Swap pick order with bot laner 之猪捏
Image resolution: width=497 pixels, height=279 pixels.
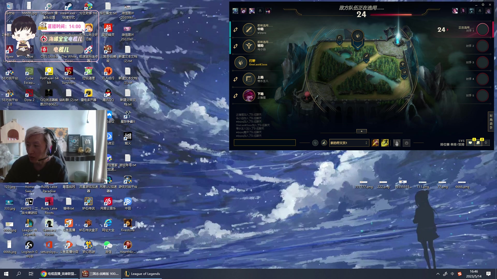pos(236,96)
